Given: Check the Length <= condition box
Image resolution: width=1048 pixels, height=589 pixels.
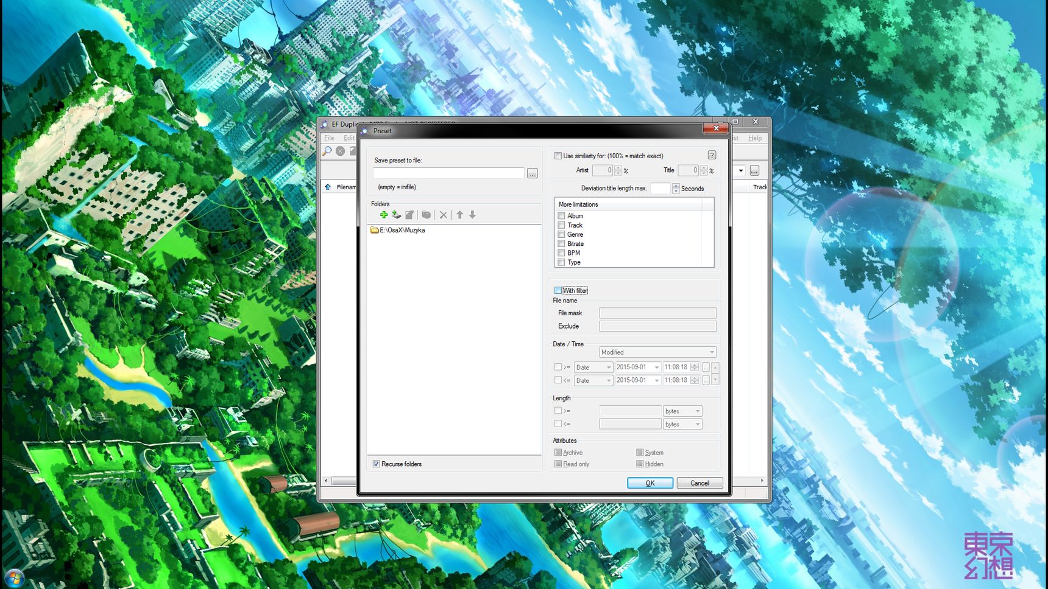Looking at the screenshot, I should 558,423.
